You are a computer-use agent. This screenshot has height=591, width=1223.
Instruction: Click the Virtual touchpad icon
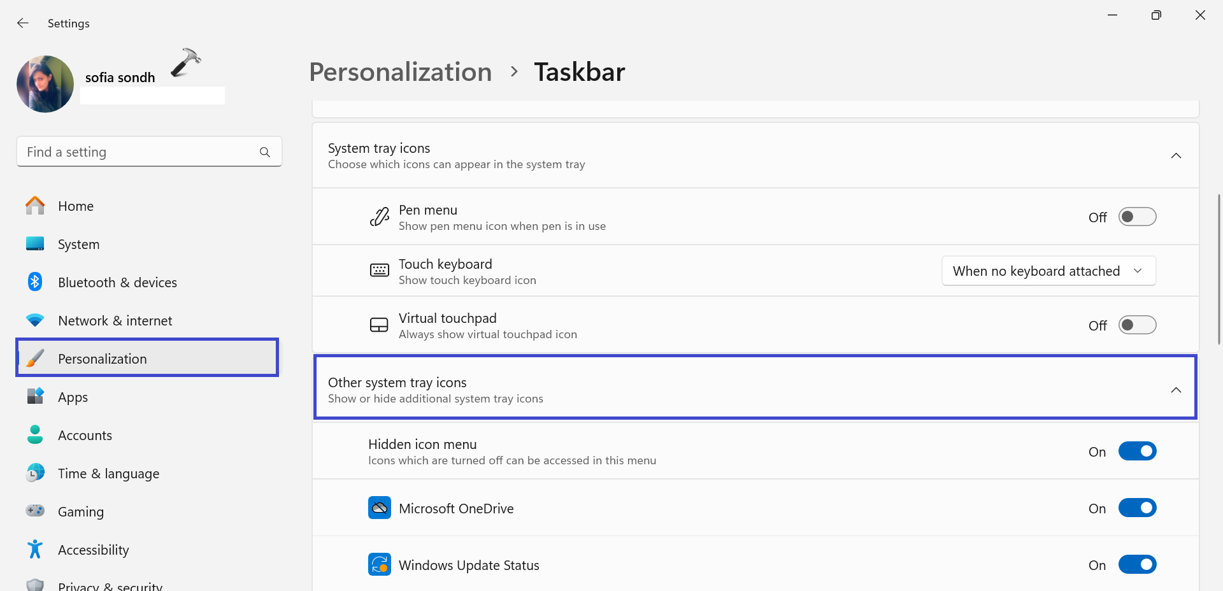pyautogui.click(x=380, y=325)
